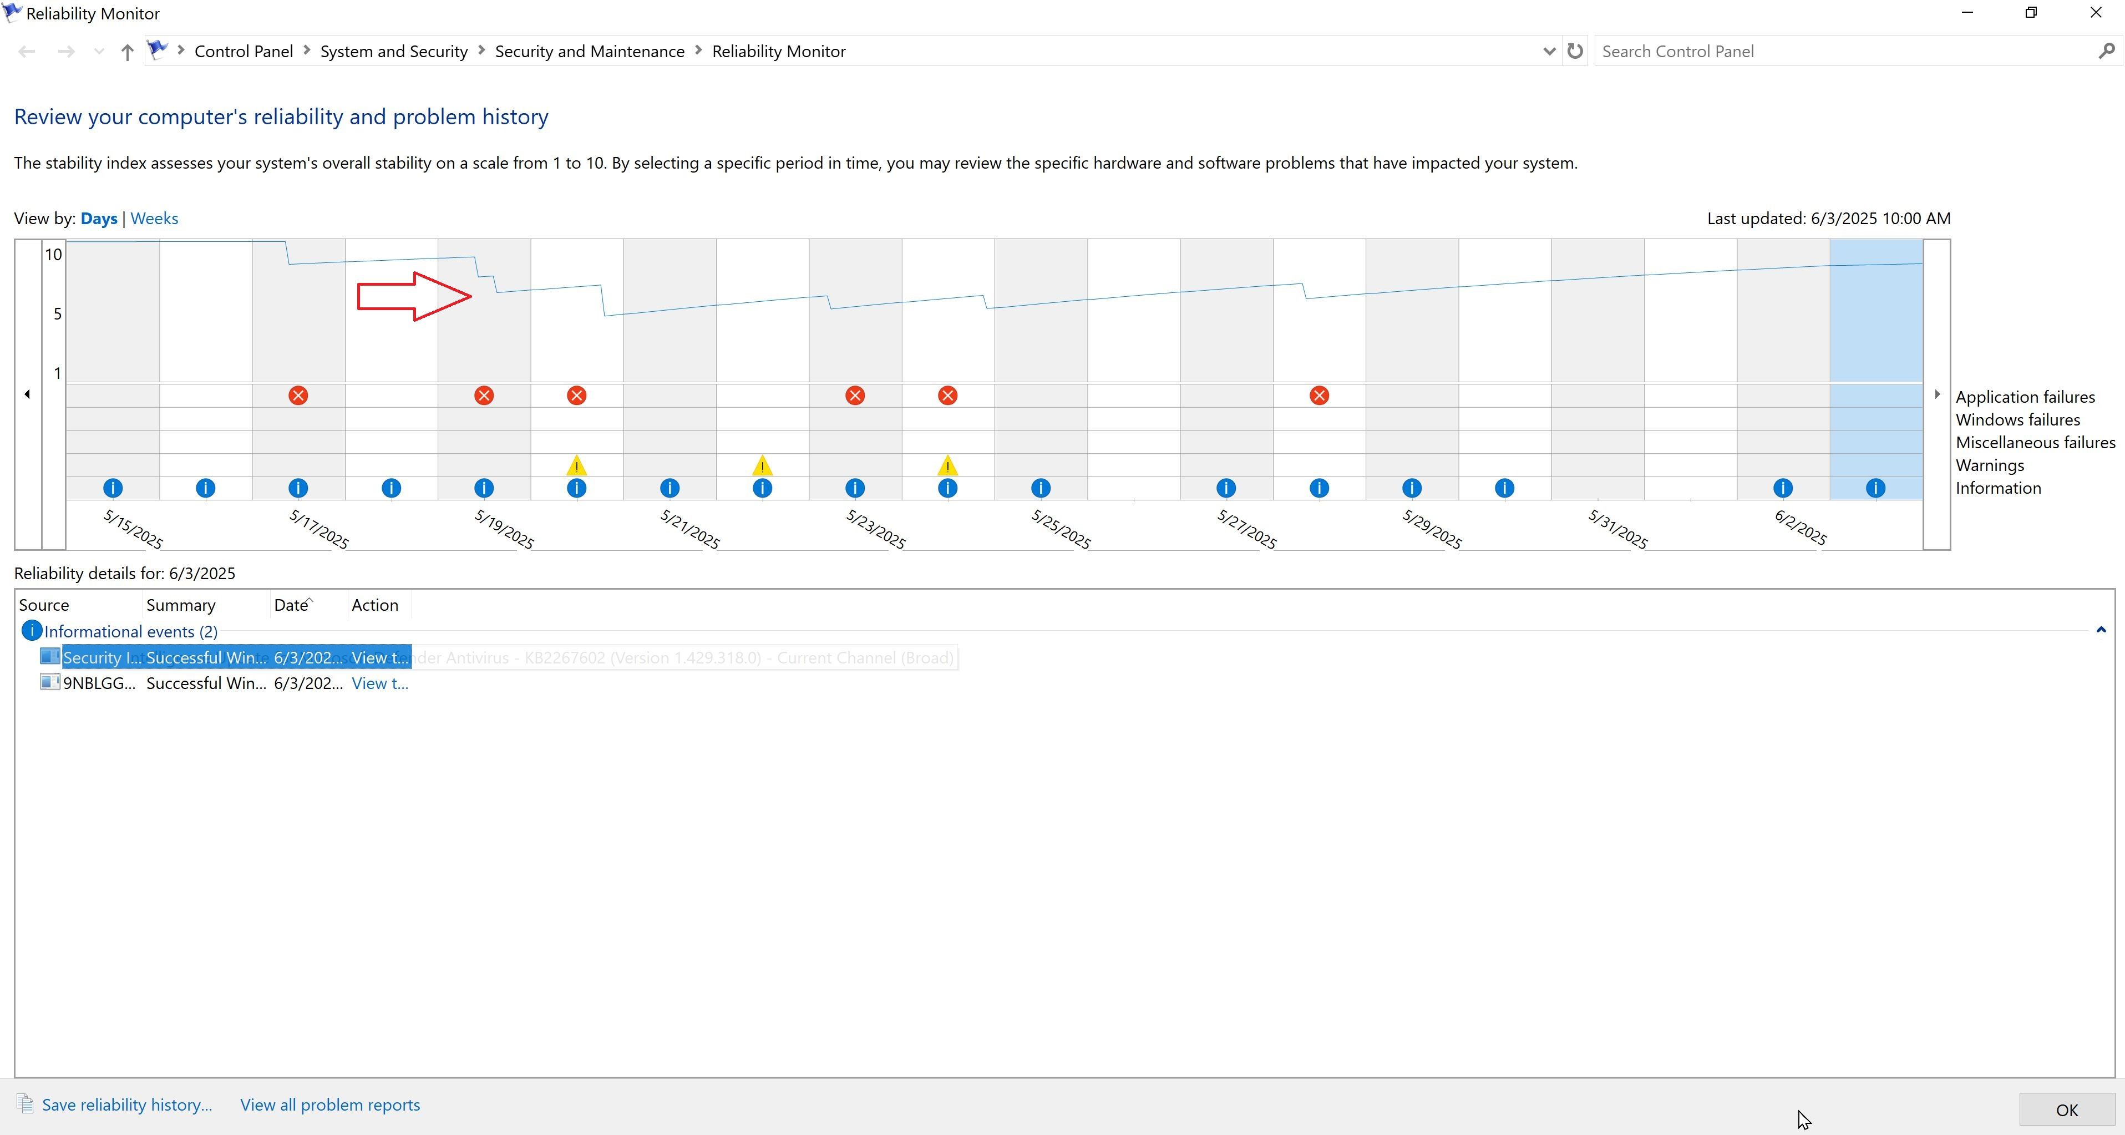
Task: Switch the chart view to Weeks
Action: (154, 219)
